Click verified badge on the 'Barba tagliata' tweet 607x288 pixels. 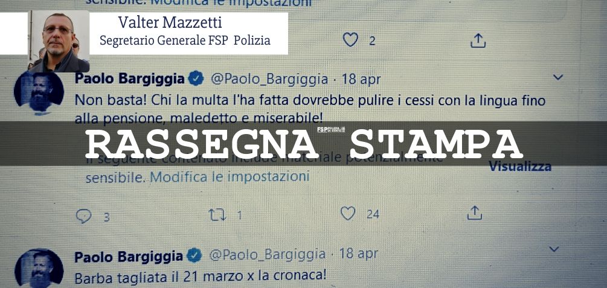[194, 255]
